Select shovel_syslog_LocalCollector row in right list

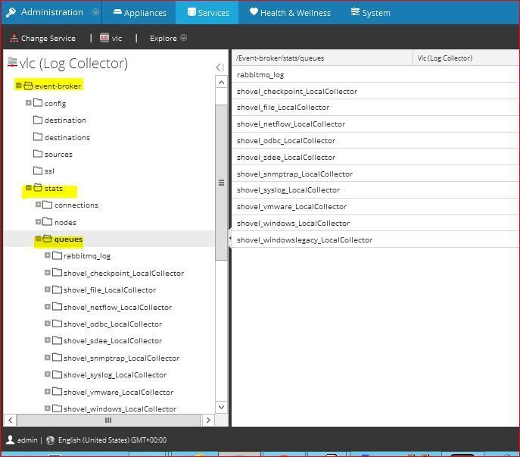point(288,190)
